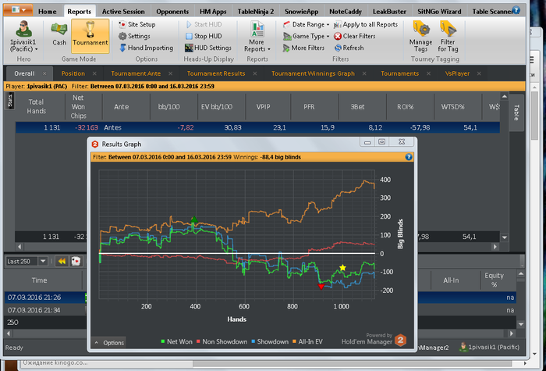Toggle Net Won legend in graph
The height and width of the screenshot is (371, 546).
point(176,342)
